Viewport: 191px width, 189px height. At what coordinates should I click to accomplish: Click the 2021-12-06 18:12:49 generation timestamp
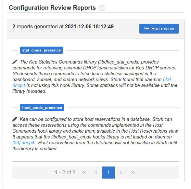89,26
